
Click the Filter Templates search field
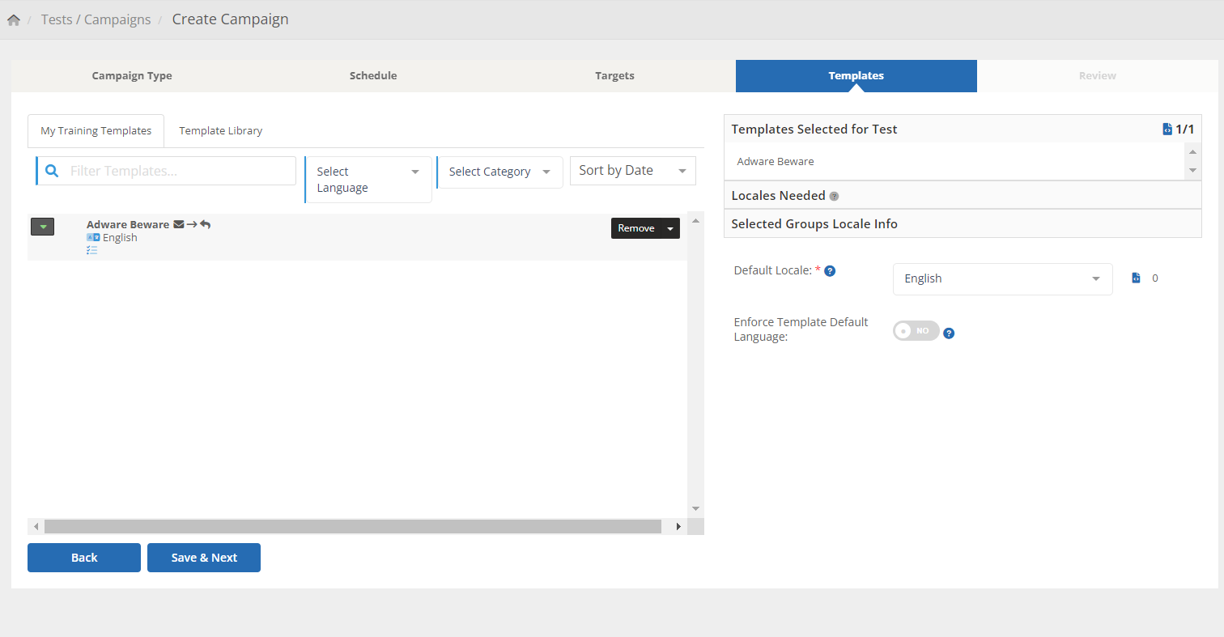pyautogui.click(x=166, y=171)
